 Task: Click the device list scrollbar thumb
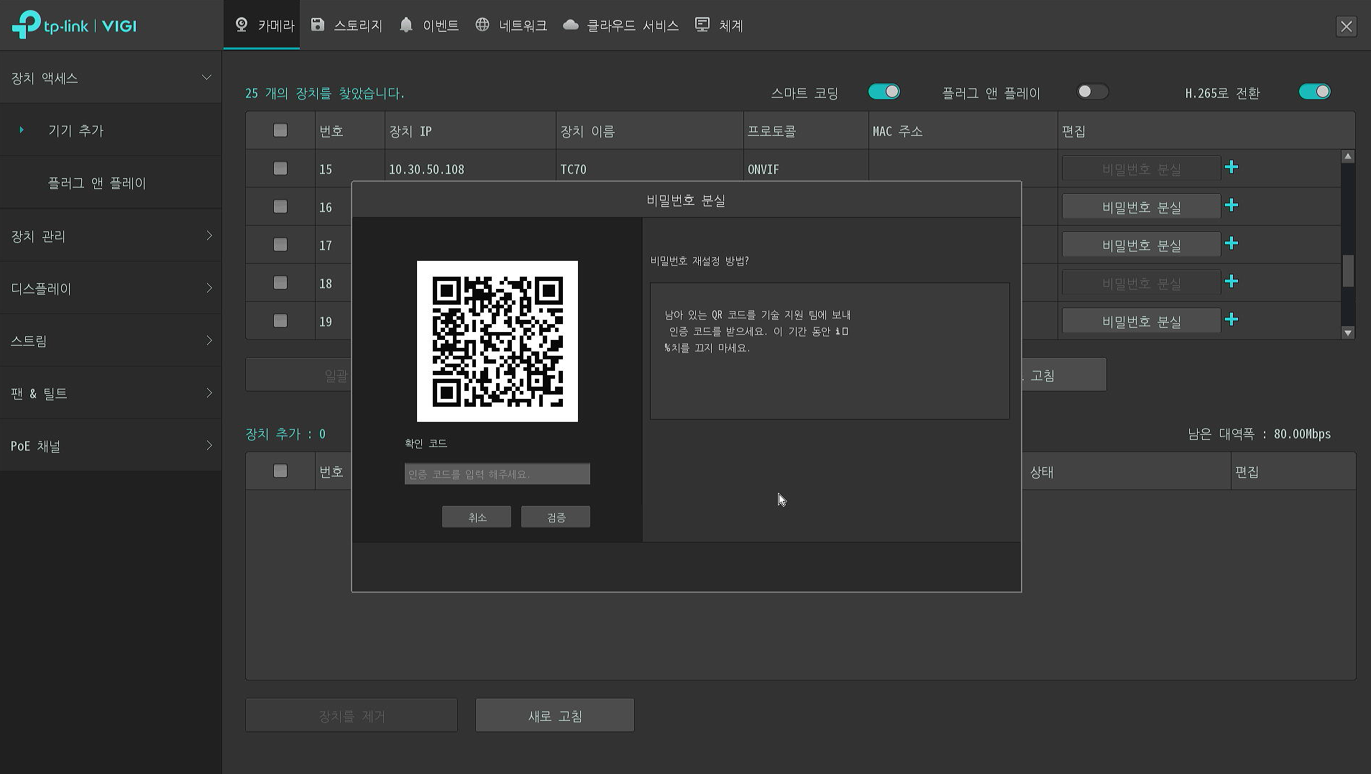1348,271
